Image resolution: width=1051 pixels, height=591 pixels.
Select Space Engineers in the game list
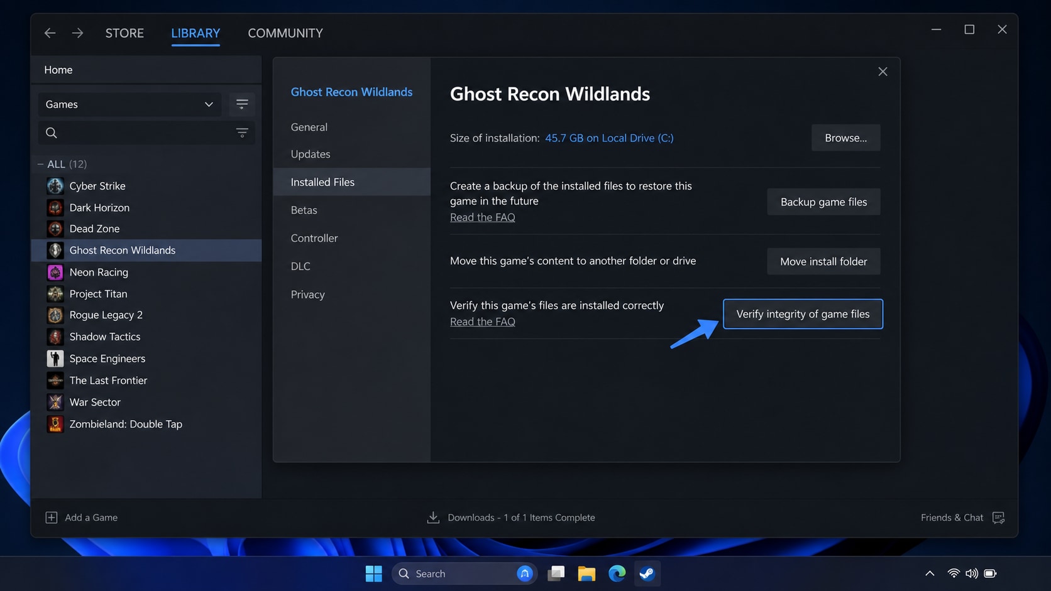coord(146,359)
